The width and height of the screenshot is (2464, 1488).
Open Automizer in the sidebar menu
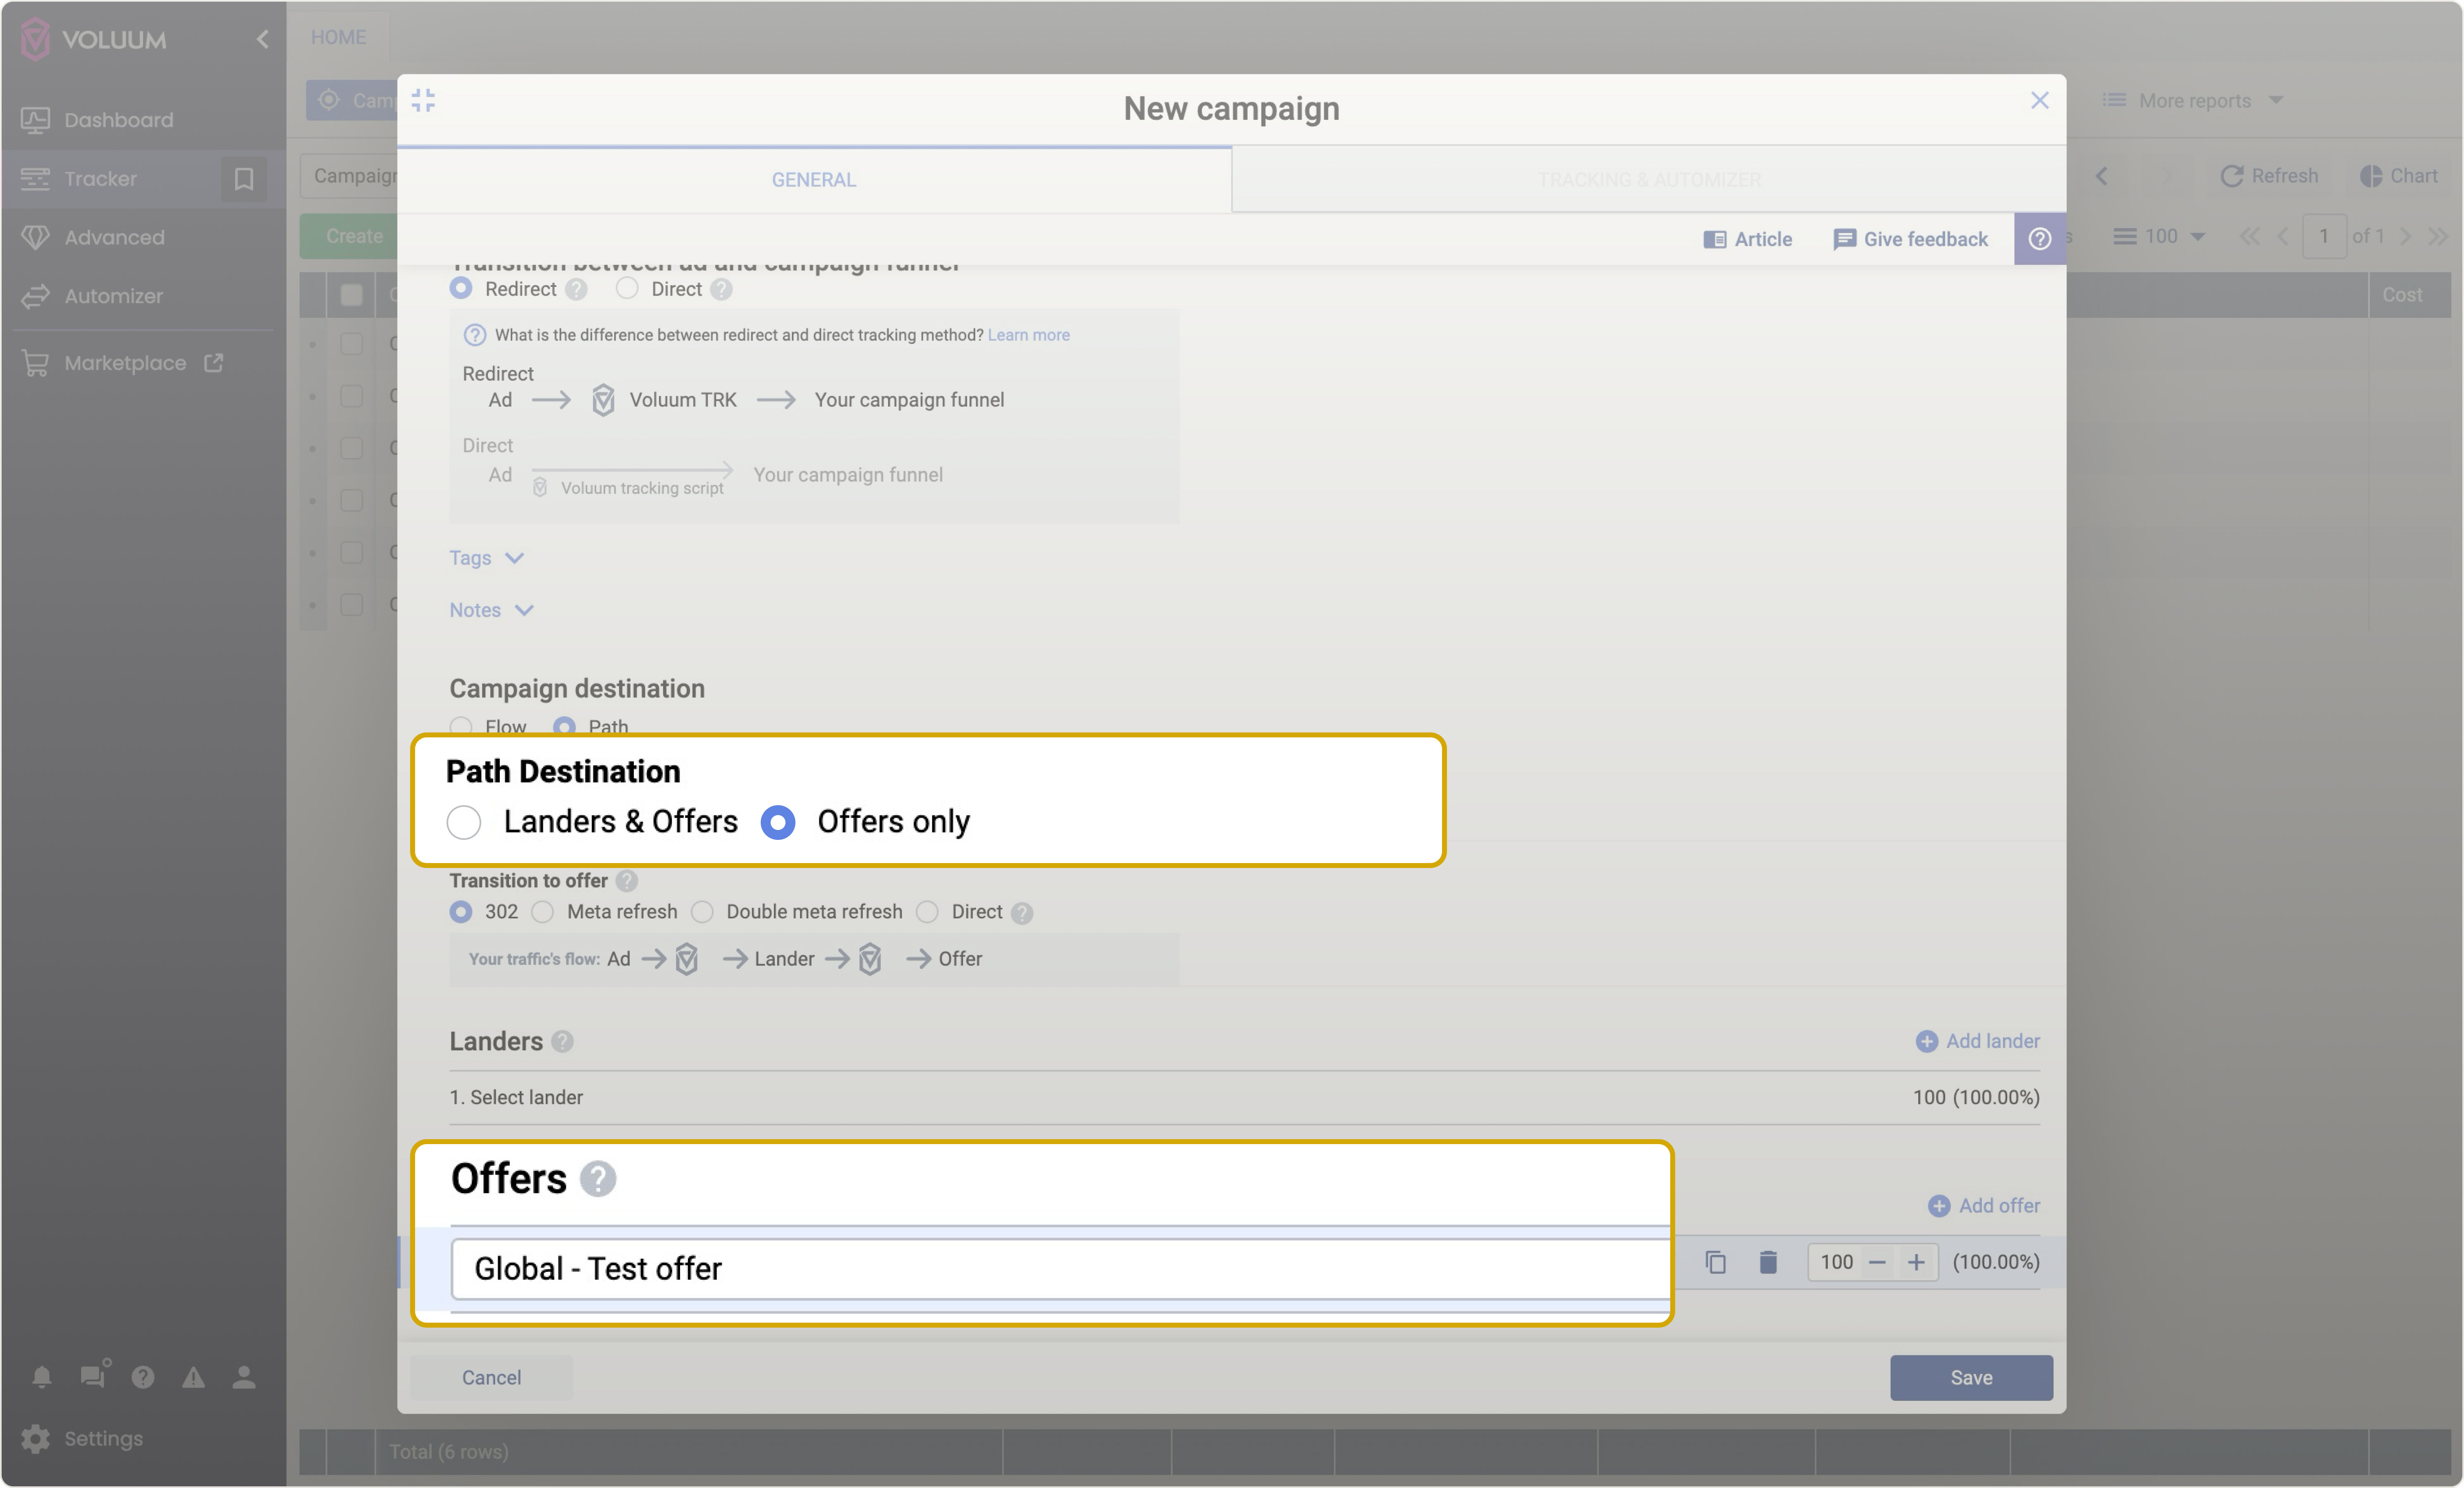coord(113,296)
